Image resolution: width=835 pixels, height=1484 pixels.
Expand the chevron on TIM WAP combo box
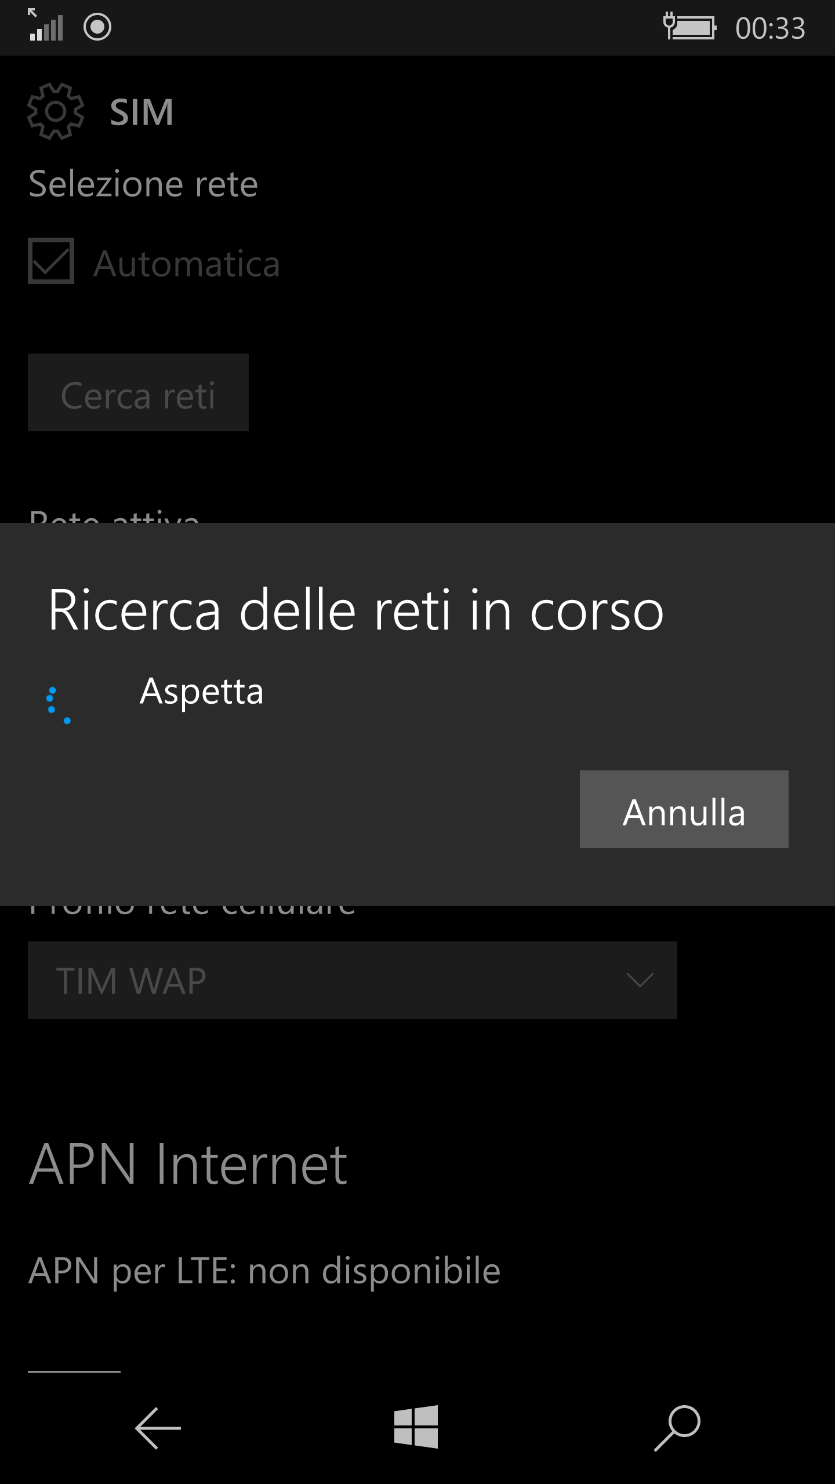[x=640, y=980]
